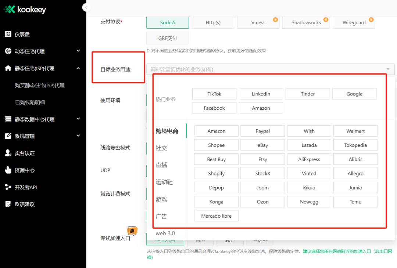The width and height of the screenshot is (397, 268).
Task: Select the Etsy option
Action: [262, 159]
